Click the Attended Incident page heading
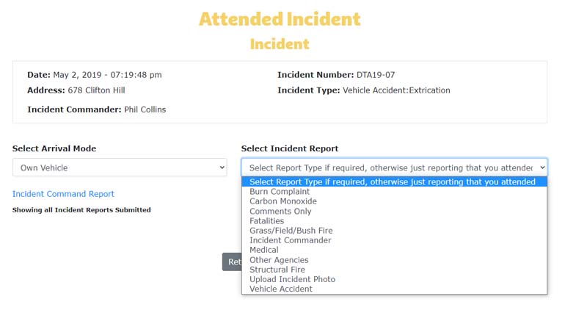The width and height of the screenshot is (587, 324). click(x=280, y=19)
